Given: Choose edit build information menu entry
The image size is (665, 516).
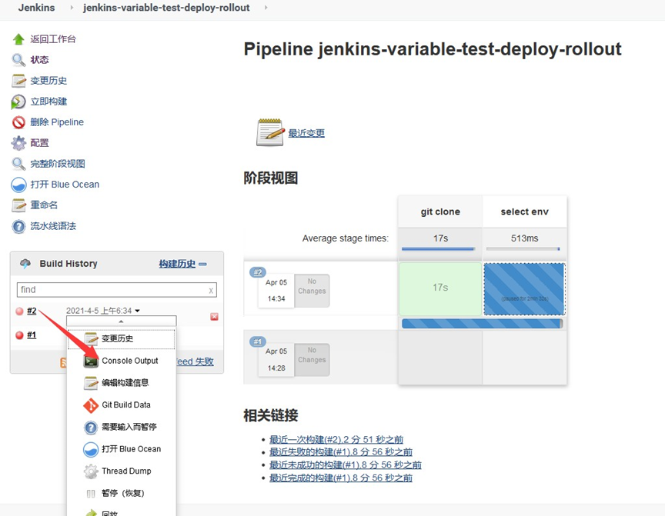Looking at the screenshot, I should [125, 383].
